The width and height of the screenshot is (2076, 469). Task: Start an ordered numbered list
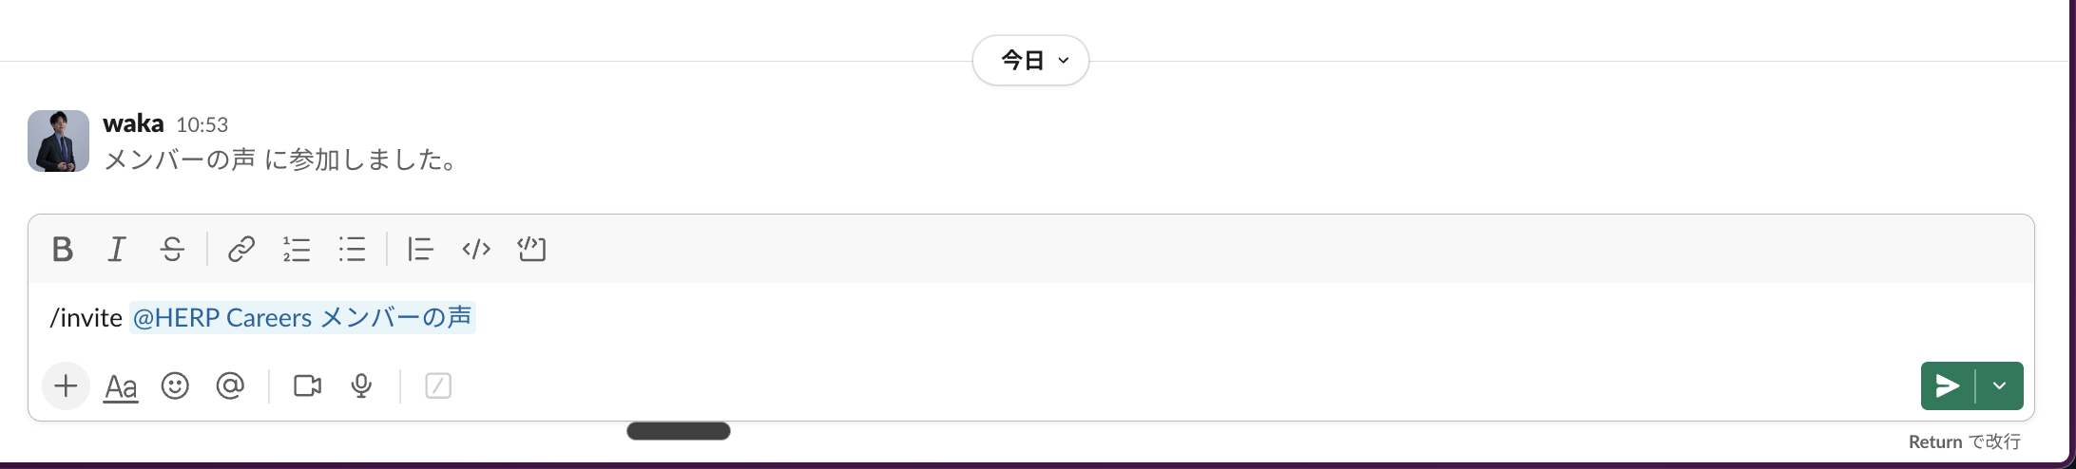[x=297, y=249]
